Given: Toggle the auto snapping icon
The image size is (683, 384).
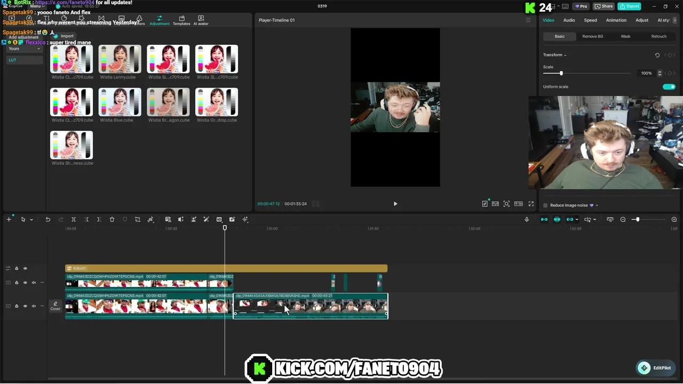Looking at the screenshot, I should [557, 219].
